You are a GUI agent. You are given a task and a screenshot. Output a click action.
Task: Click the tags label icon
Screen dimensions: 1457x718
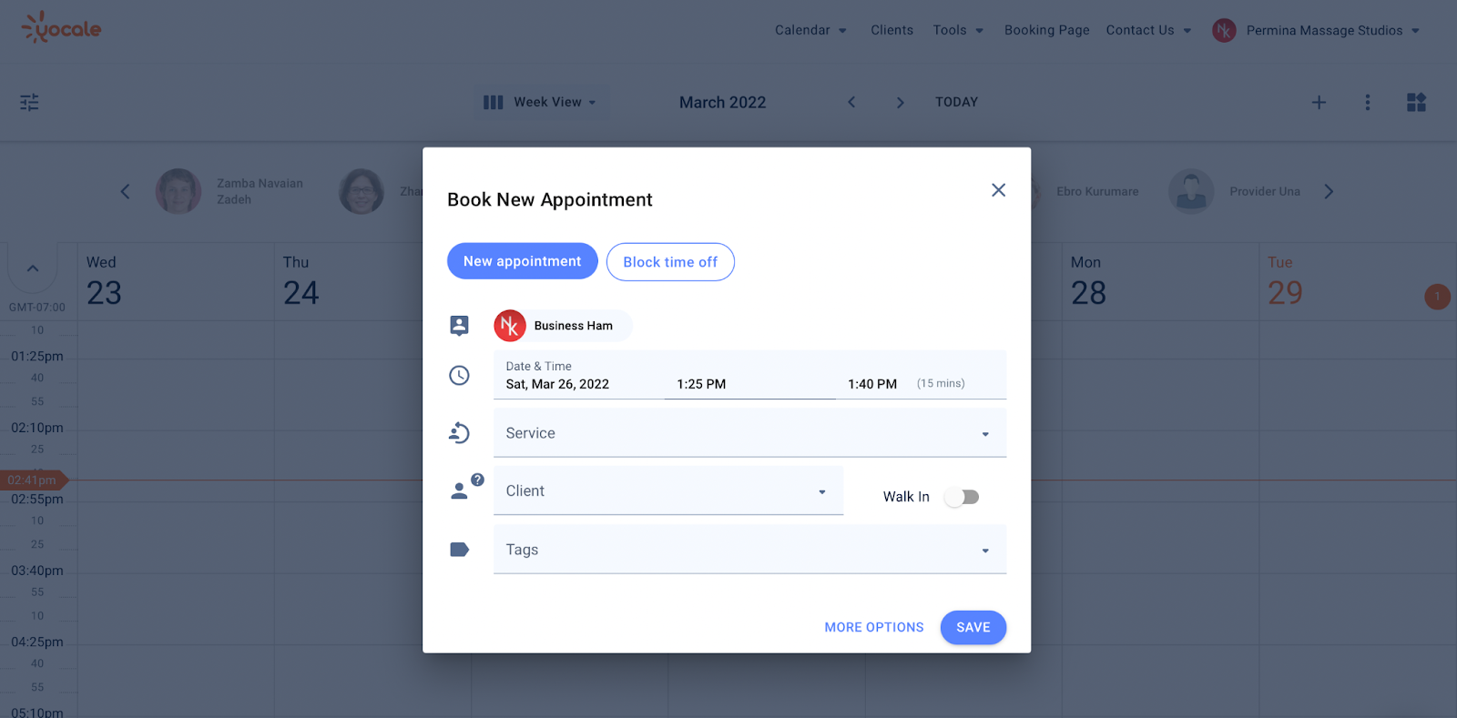click(460, 550)
